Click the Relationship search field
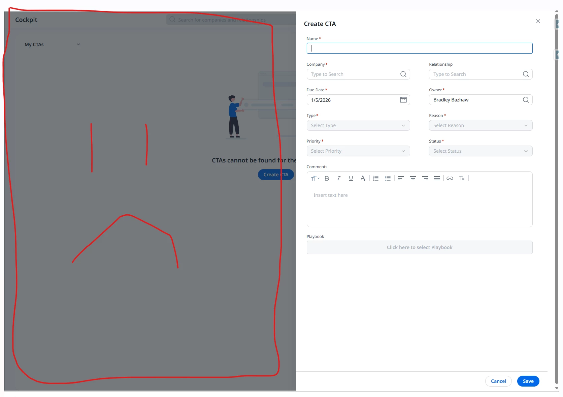 481,74
